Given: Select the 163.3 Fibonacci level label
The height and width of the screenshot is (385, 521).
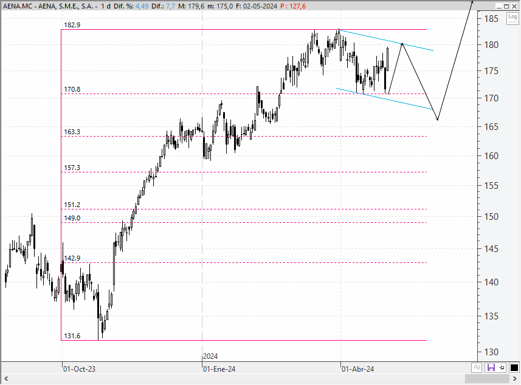Looking at the screenshot, I should click(x=72, y=132).
